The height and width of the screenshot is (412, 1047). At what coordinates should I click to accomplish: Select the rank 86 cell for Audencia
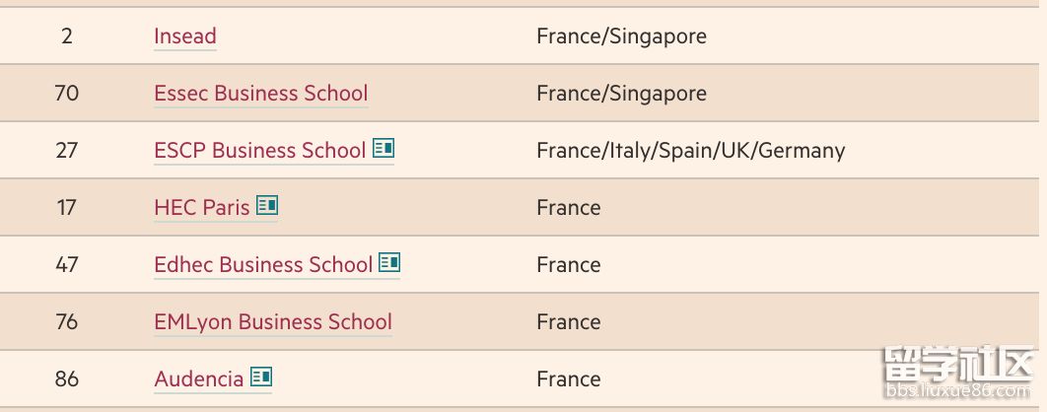[x=67, y=379]
